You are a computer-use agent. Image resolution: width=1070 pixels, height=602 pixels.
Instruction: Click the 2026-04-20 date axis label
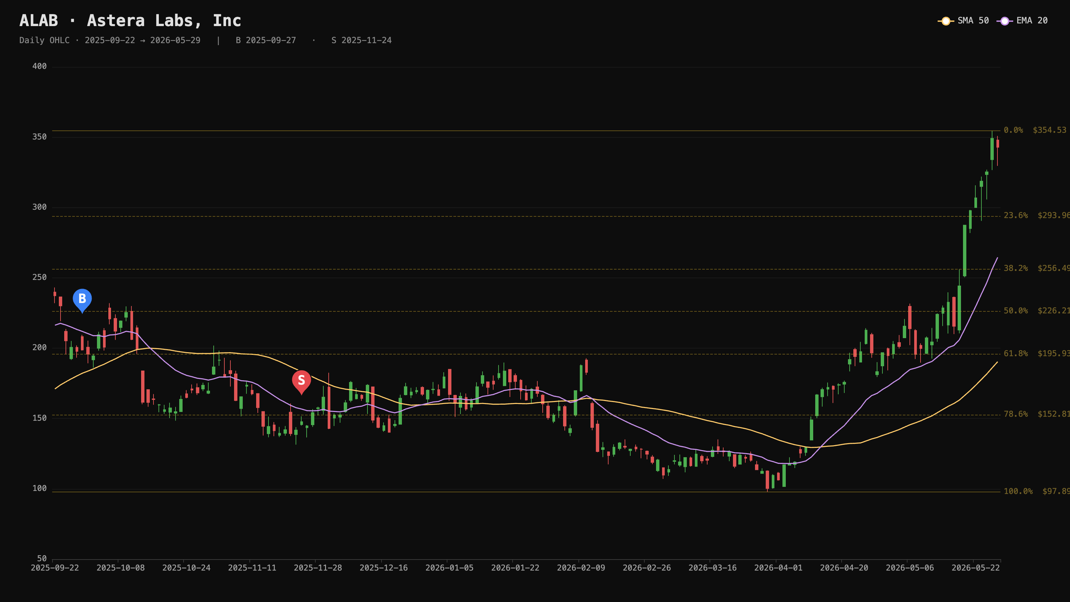844,568
